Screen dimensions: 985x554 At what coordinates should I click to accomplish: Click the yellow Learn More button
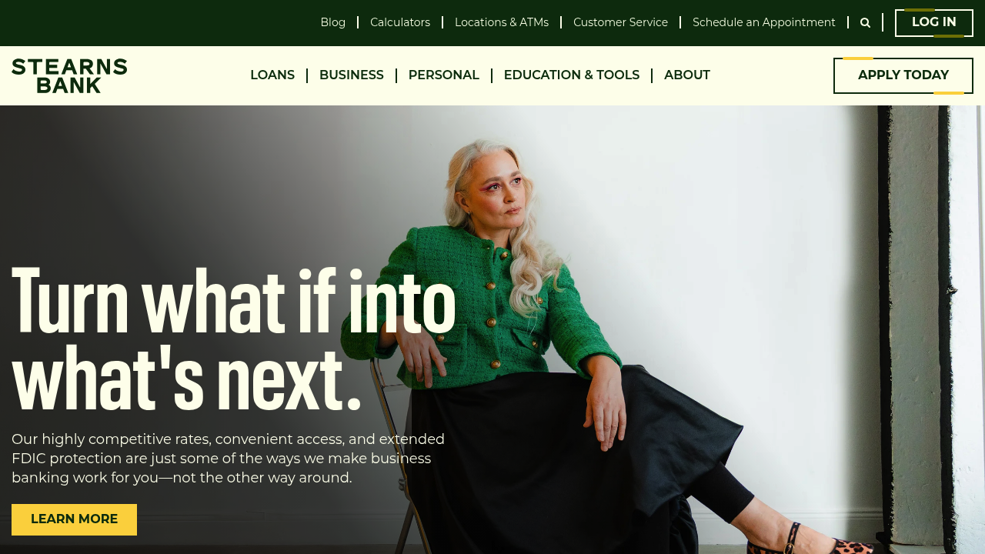click(74, 519)
